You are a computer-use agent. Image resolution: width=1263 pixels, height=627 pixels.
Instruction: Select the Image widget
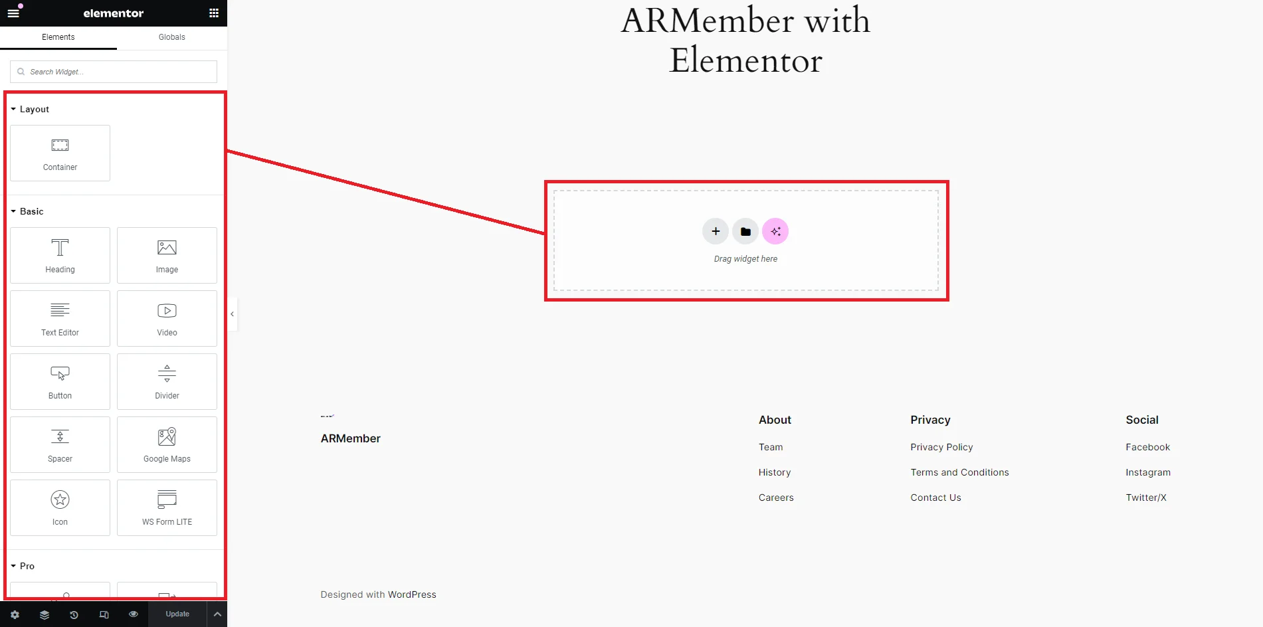click(x=166, y=255)
